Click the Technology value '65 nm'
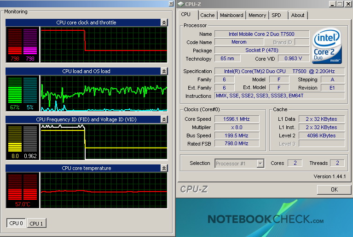The image size is (353, 237). (x=227, y=59)
